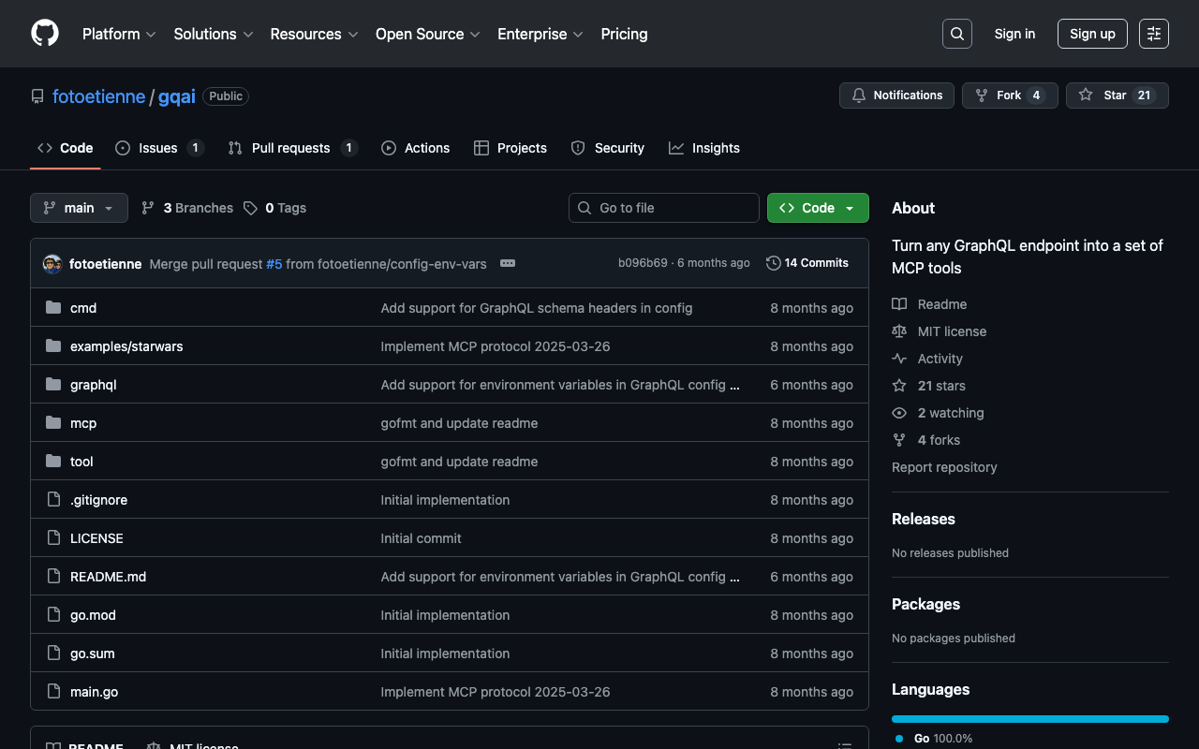Open the MIT license link in About
Screen dimensions: 1199x749
tap(952, 331)
